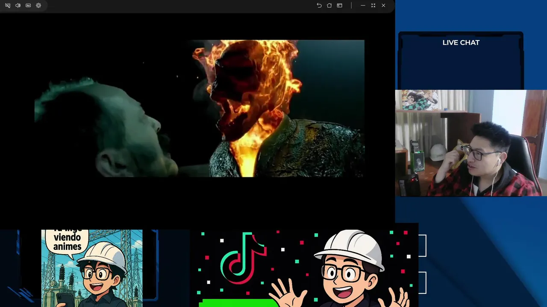Toggle the screen-off icon in the top bar
Viewport: 547px width, 307px height.
click(8, 6)
